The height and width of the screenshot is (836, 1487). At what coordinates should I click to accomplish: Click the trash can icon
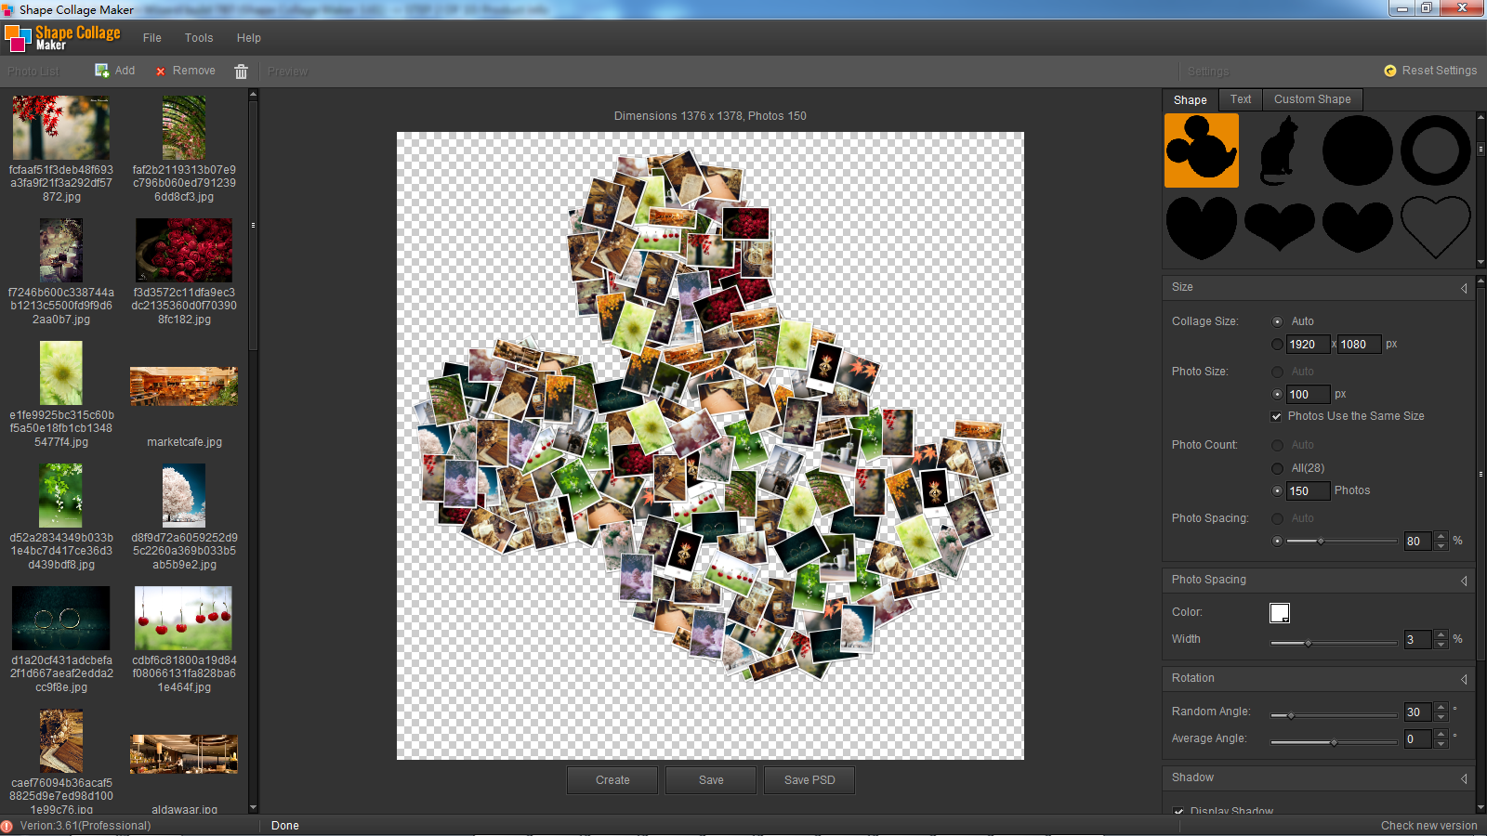(x=241, y=72)
